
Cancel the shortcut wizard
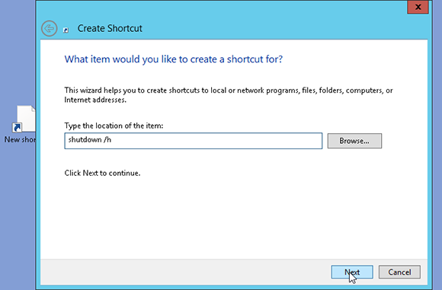pyautogui.click(x=399, y=272)
